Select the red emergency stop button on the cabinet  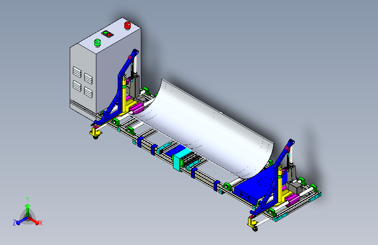click(x=128, y=25)
